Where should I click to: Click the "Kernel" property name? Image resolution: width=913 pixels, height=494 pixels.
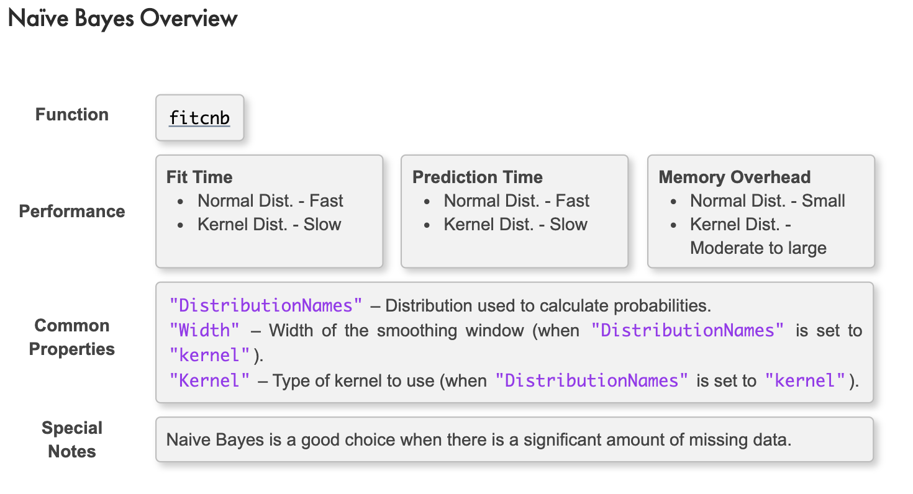210,380
